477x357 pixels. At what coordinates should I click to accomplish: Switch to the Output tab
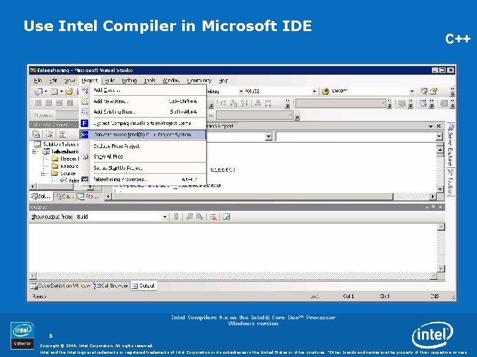[x=144, y=286]
